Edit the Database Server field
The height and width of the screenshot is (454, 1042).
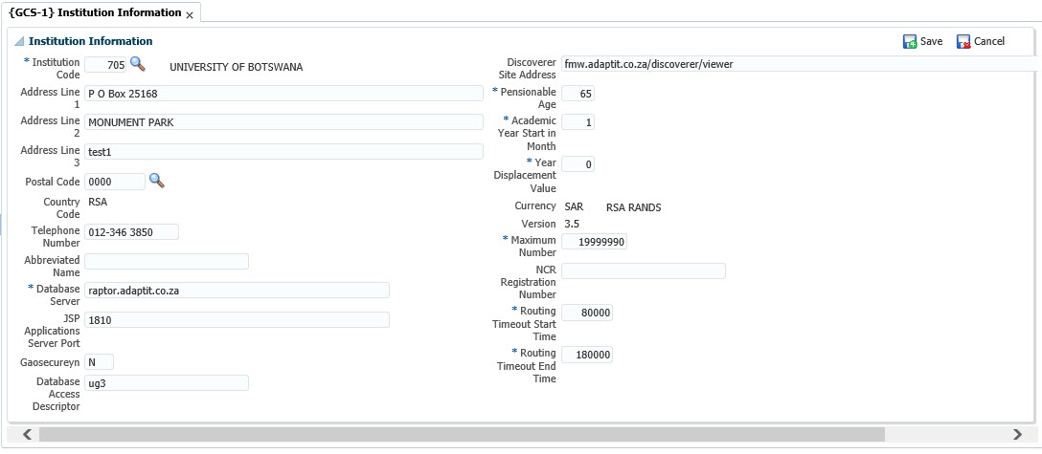237,291
